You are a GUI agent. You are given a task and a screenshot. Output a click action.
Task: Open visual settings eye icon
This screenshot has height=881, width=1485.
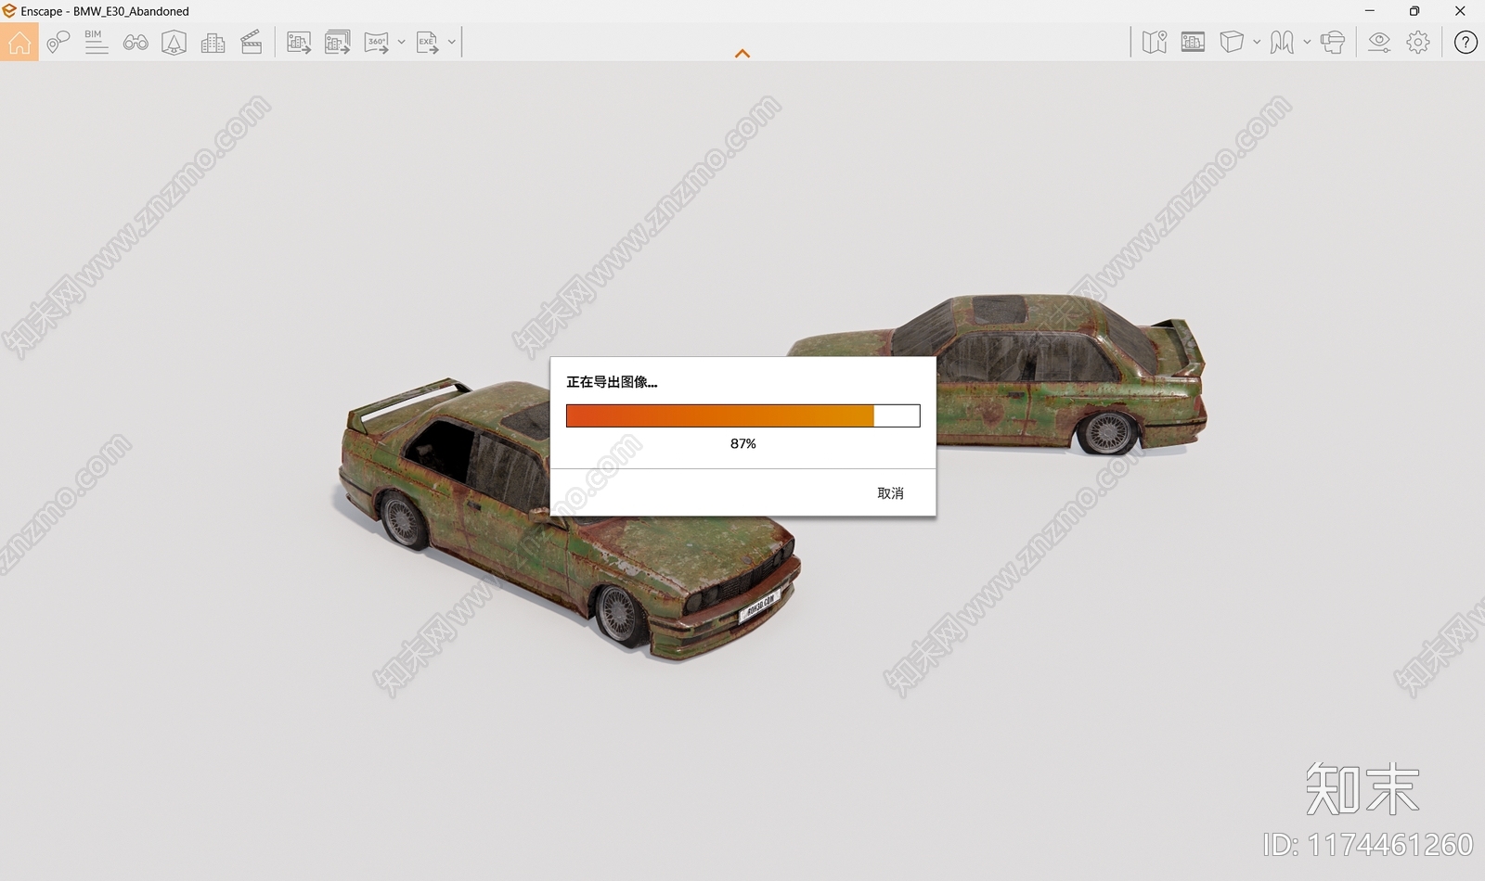tap(1379, 42)
